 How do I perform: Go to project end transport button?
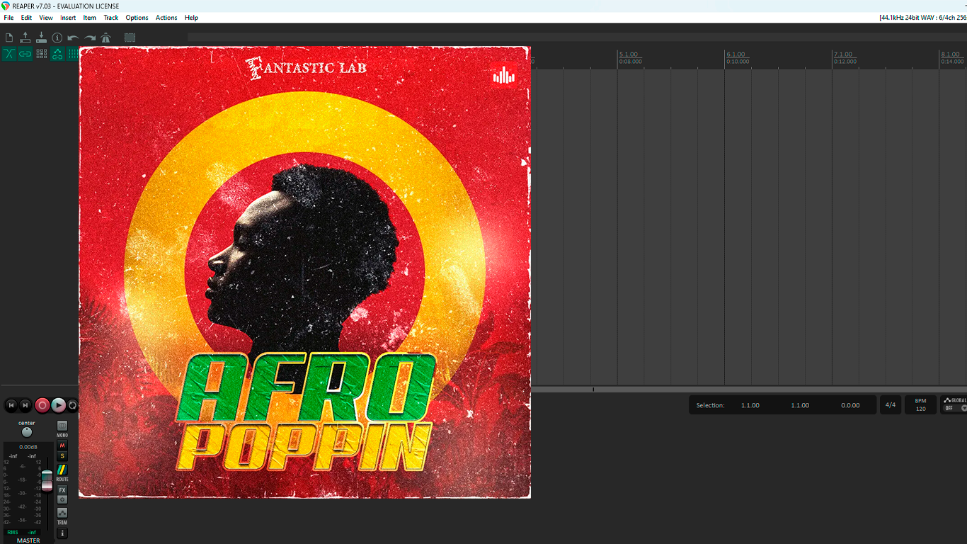pyautogui.click(x=25, y=405)
